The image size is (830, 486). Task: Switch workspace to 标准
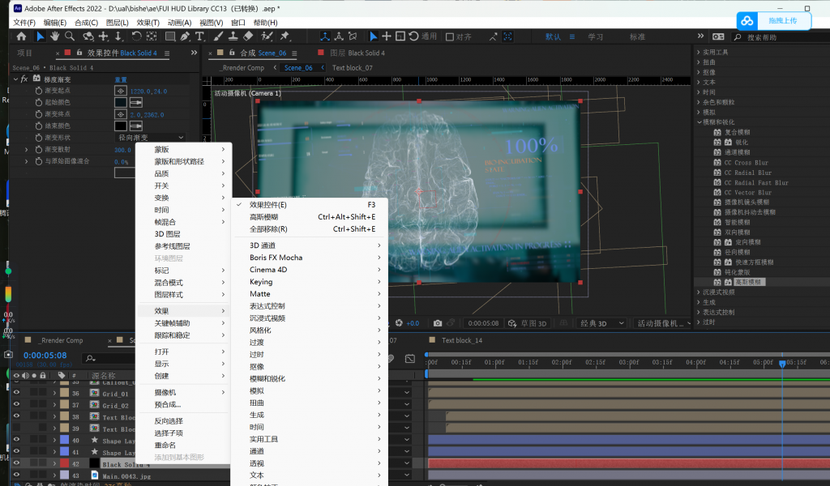(637, 37)
